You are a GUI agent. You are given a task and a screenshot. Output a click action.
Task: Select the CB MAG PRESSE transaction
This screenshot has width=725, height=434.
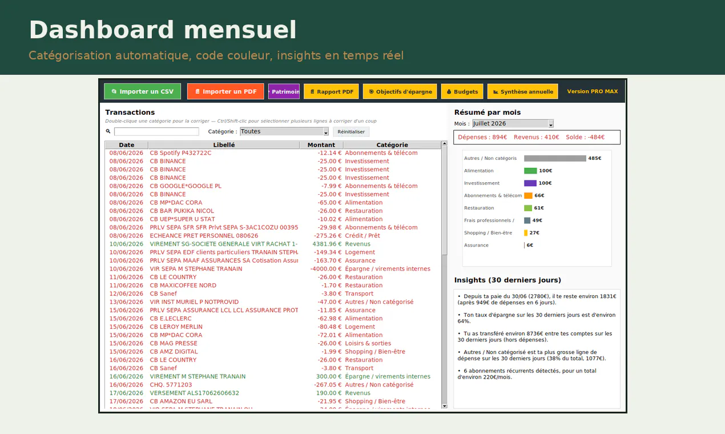pyautogui.click(x=273, y=343)
